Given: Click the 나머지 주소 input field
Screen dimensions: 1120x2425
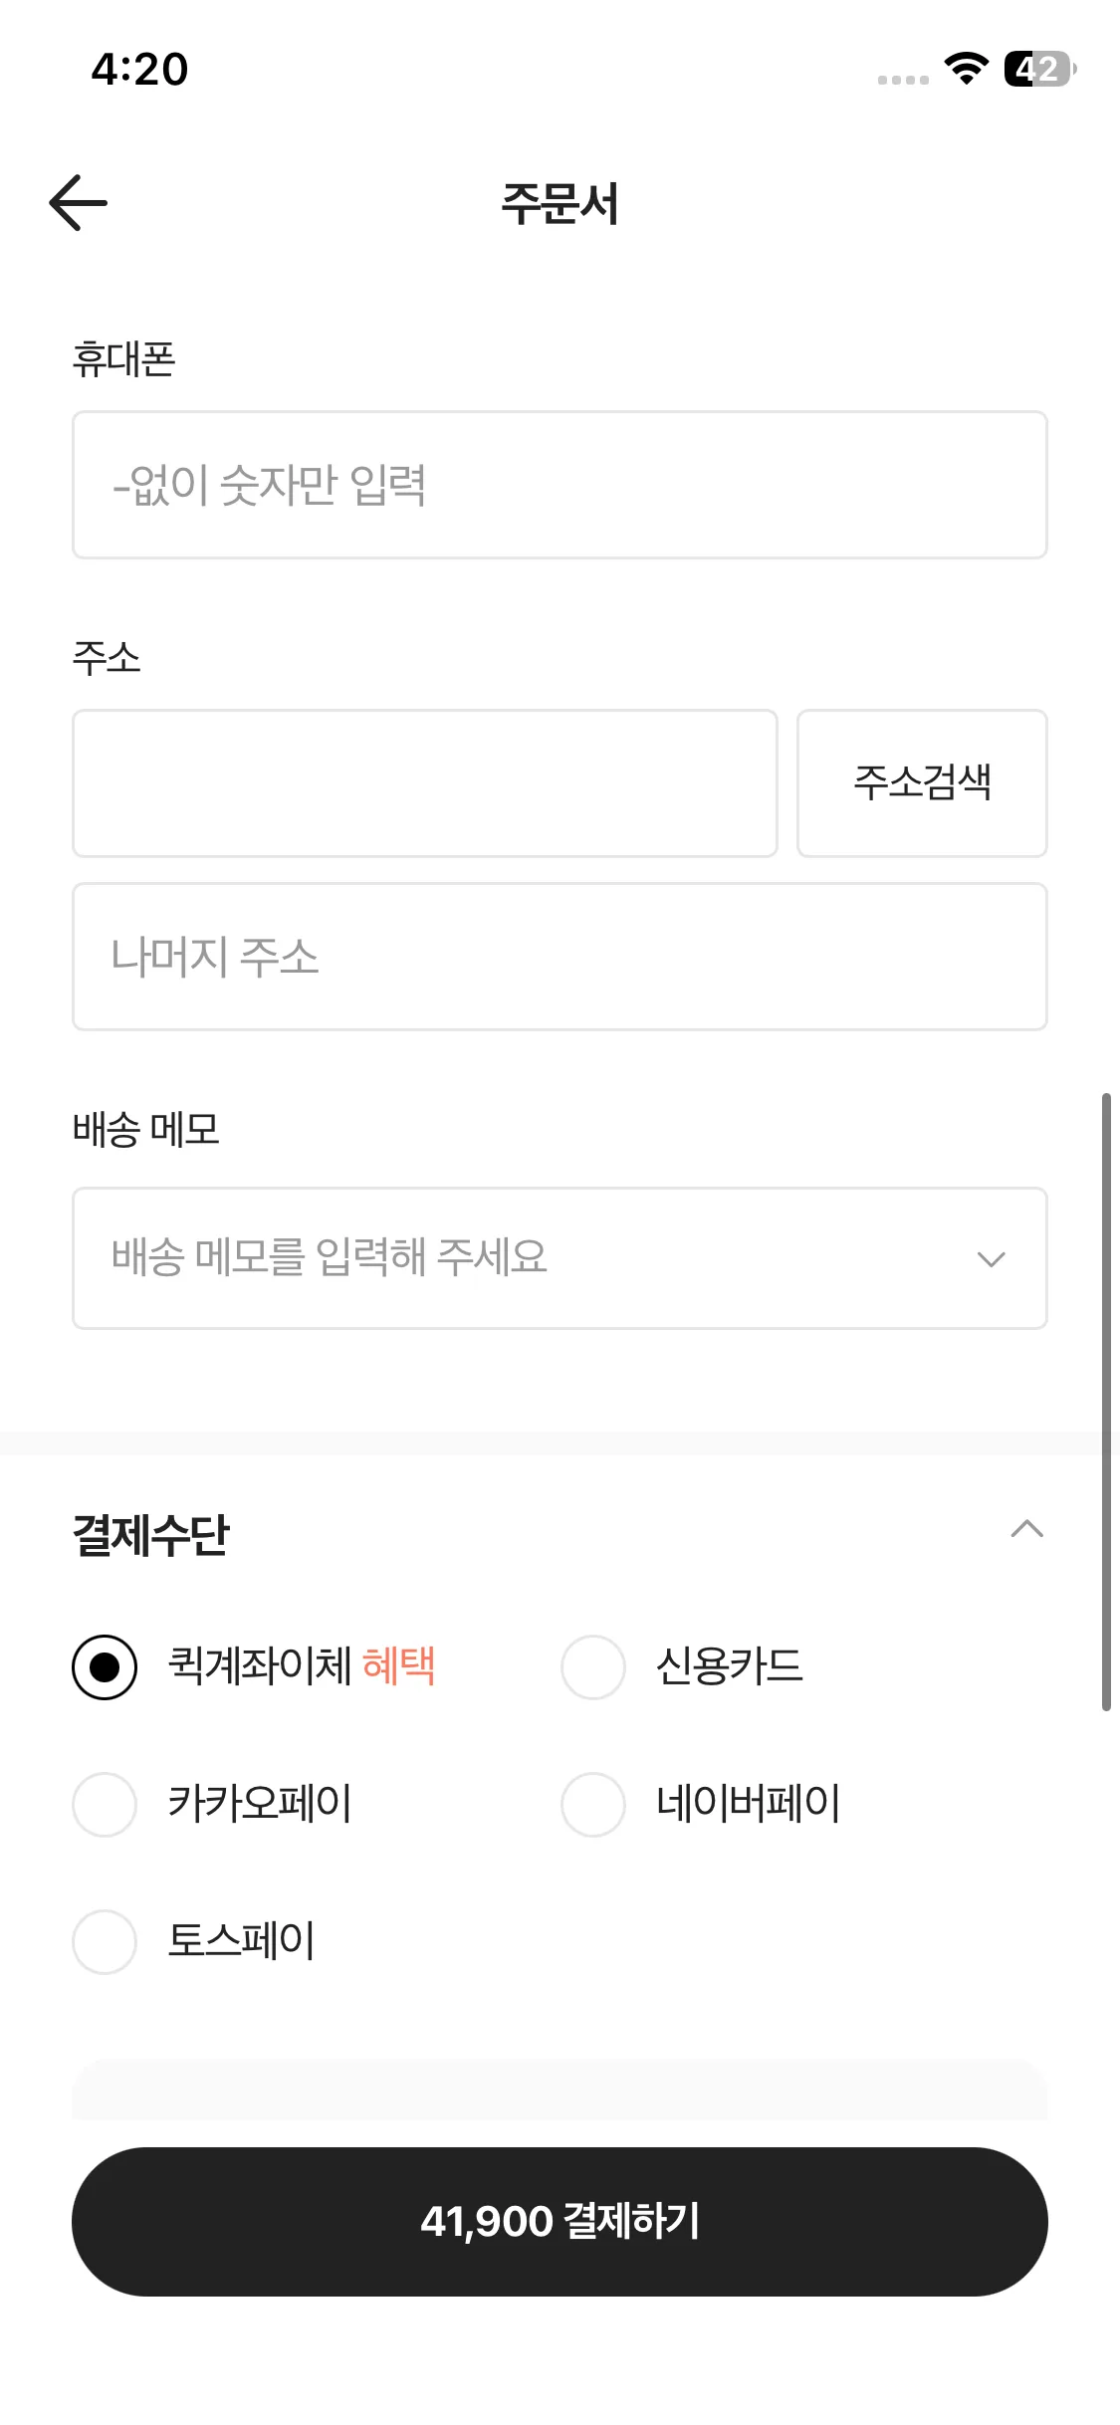Looking at the screenshot, I should click(560, 957).
